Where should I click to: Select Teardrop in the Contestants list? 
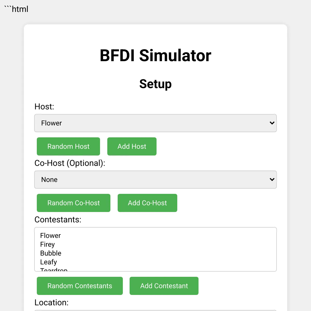pos(54,270)
